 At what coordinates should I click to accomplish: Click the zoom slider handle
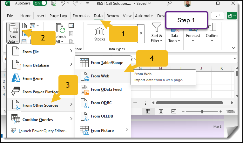coord(202,111)
